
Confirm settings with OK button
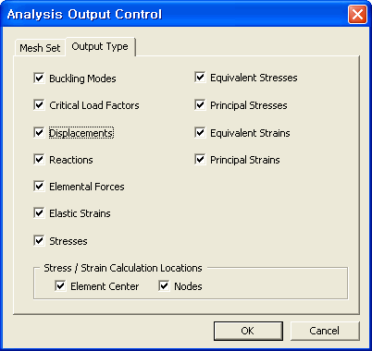pos(248,331)
